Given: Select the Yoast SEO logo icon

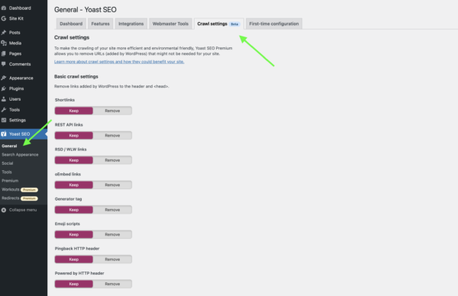Looking at the screenshot, I should 4,134.
